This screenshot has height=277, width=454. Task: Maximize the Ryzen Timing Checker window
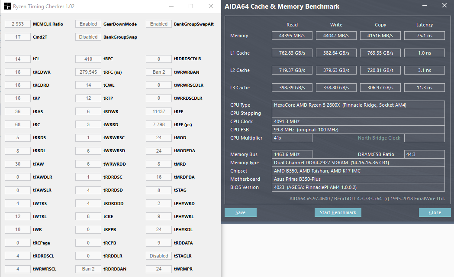coord(191,6)
